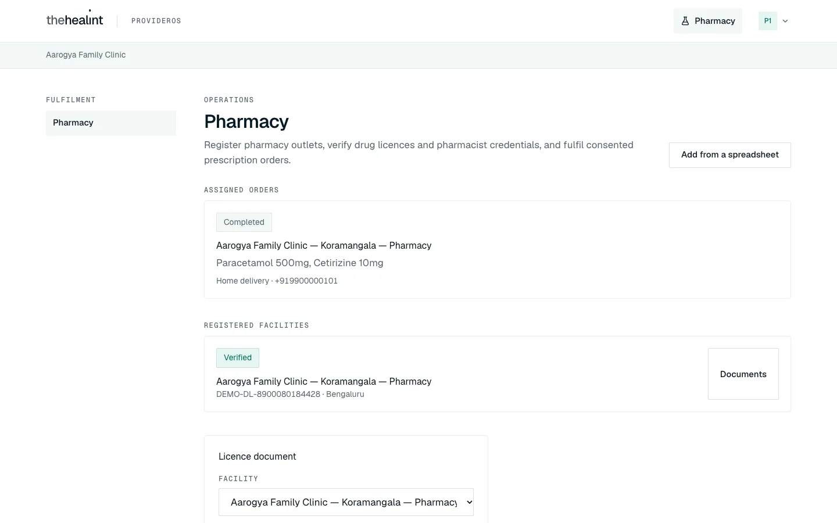Click the Completed status badge
Image resolution: width=837 pixels, height=523 pixels.
pos(244,222)
